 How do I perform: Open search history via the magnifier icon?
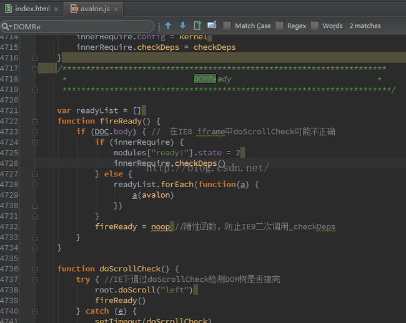coord(6,26)
